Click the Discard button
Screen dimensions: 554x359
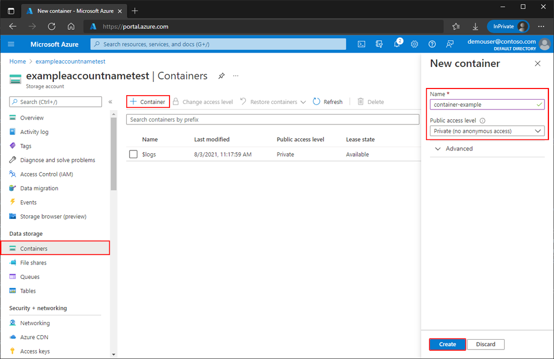[485, 344]
